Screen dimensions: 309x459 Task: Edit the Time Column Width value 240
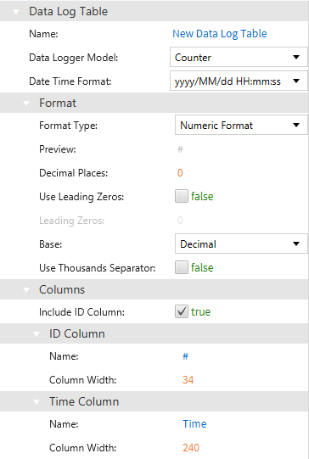click(191, 448)
